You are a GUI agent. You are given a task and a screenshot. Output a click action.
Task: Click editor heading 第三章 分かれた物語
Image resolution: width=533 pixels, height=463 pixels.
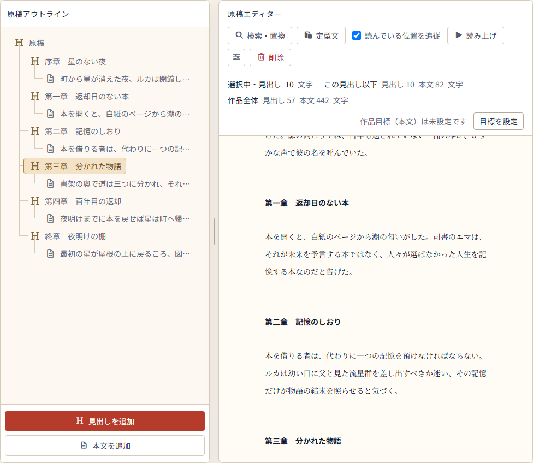point(303,441)
